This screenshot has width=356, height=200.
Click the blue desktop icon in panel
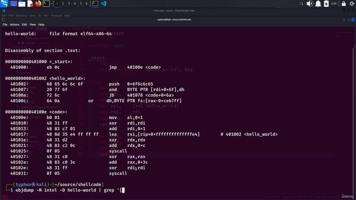click(13, 3)
